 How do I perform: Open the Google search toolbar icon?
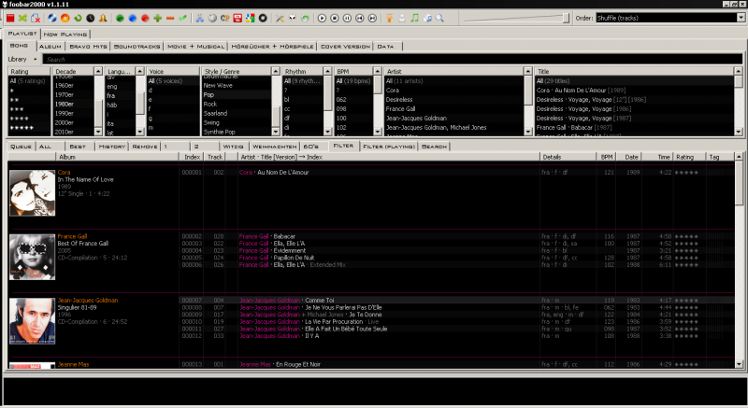[x=250, y=18]
